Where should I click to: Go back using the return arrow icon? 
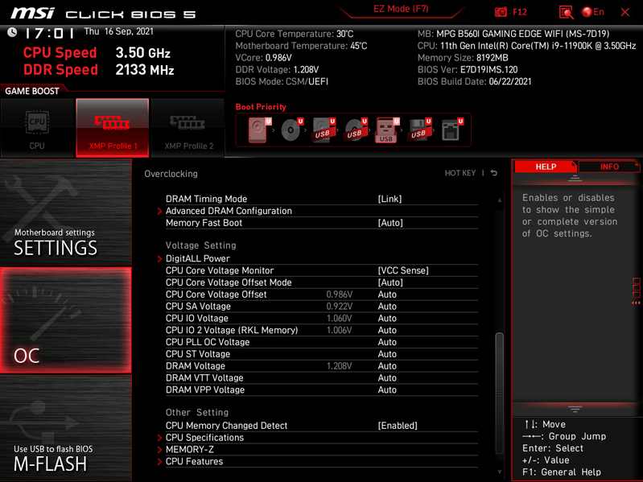point(494,173)
